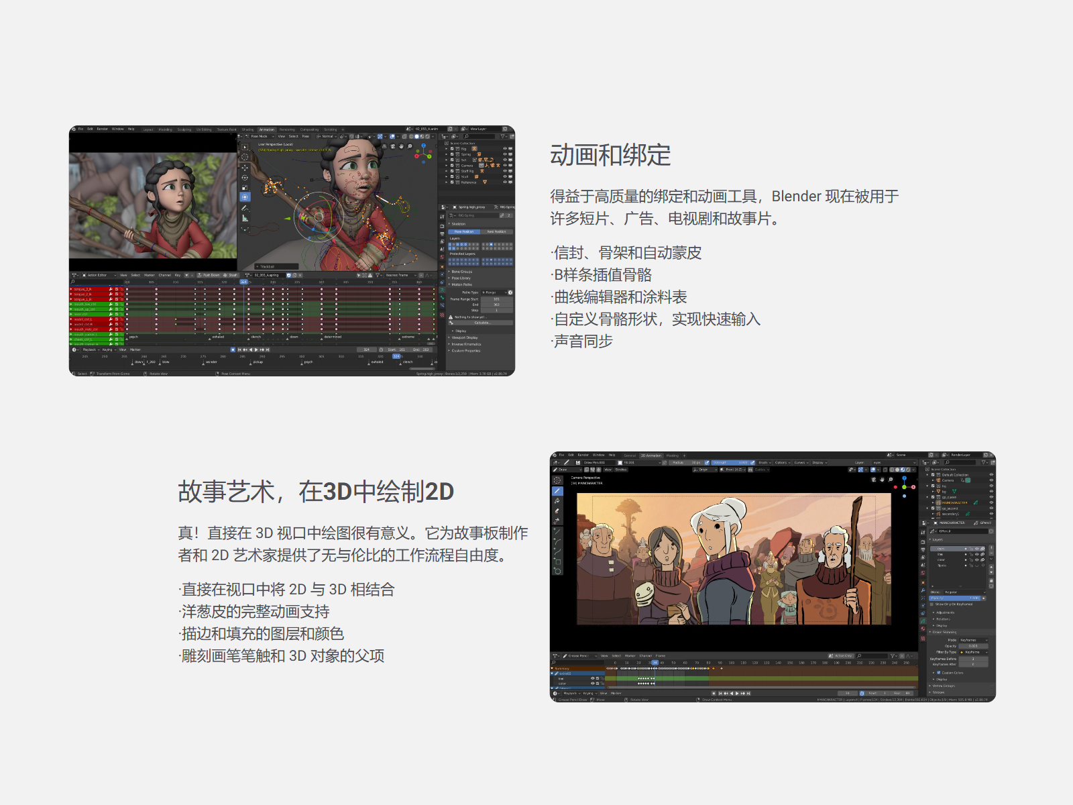Viewport: 1073px width, 805px height.
Task: Switch to solid viewport shading in Pose viewport
Action: pyautogui.click(x=417, y=136)
